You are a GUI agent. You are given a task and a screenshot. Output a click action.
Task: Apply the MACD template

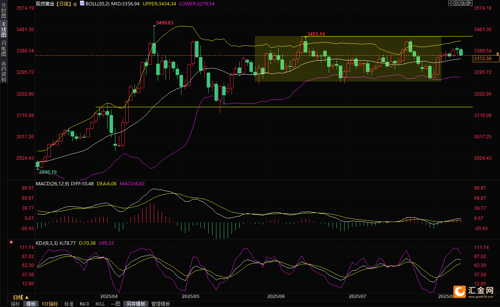[84, 304]
